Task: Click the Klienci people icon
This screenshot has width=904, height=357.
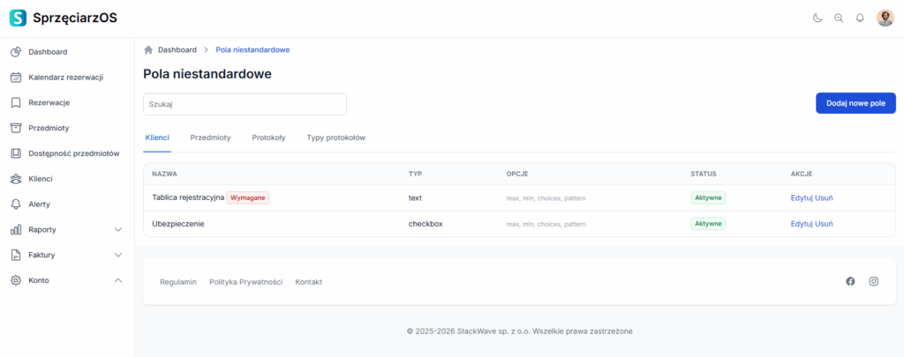Action: click(x=16, y=179)
